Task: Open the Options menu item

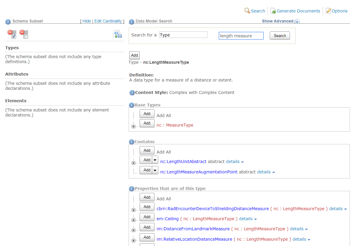Action: (336, 11)
